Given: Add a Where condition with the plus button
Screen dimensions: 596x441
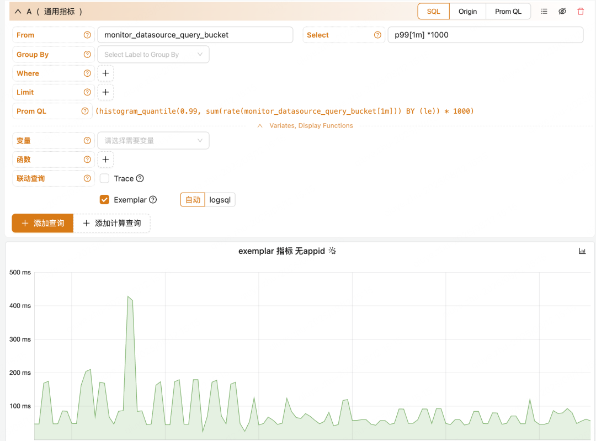Looking at the screenshot, I should [105, 73].
